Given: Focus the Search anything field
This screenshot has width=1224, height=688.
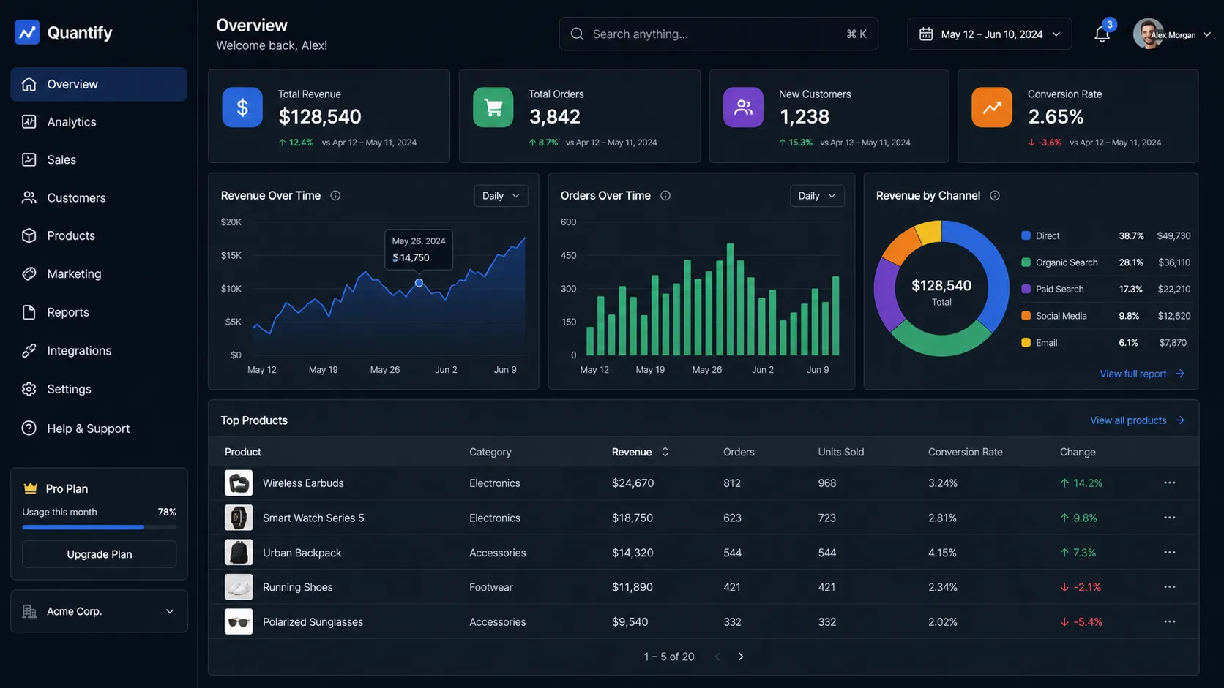Looking at the screenshot, I should click(x=718, y=34).
